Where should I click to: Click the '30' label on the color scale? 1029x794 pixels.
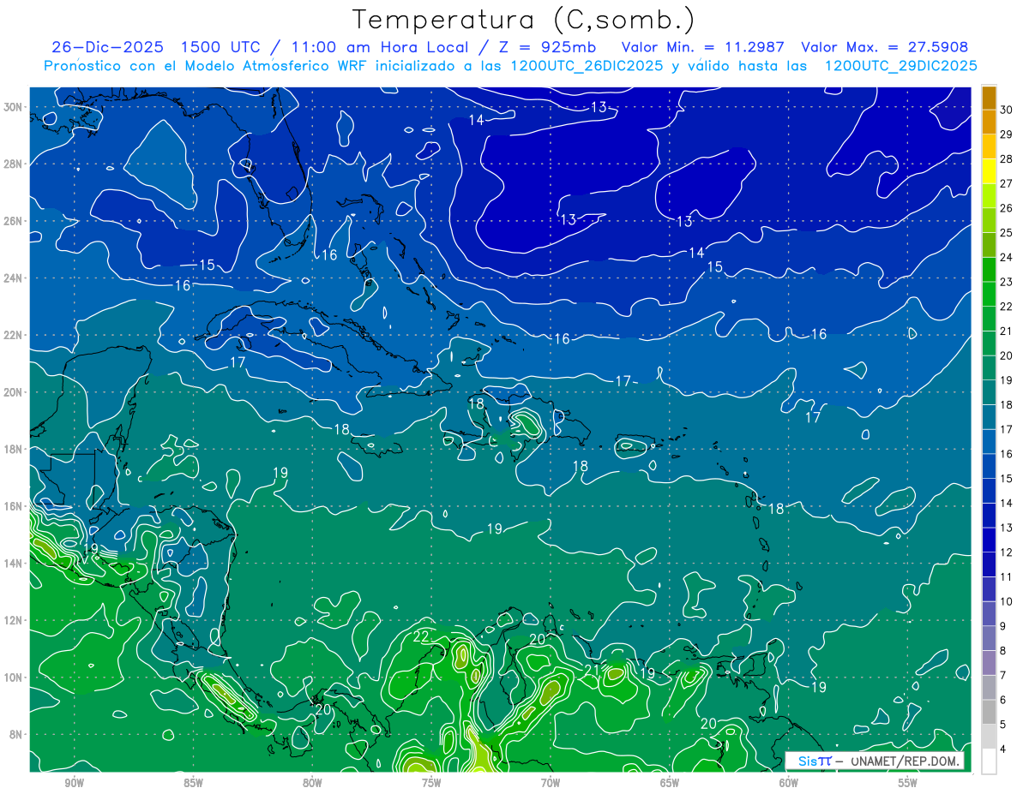tap(1007, 109)
